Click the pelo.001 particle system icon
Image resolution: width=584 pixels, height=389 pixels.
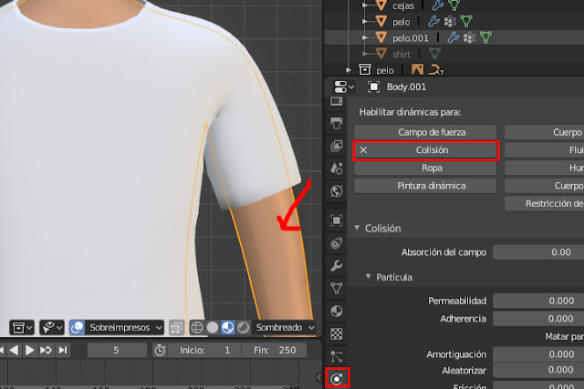[469, 37]
